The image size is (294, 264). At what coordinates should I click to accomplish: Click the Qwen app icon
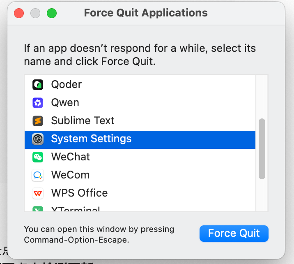(x=38, y=103)
